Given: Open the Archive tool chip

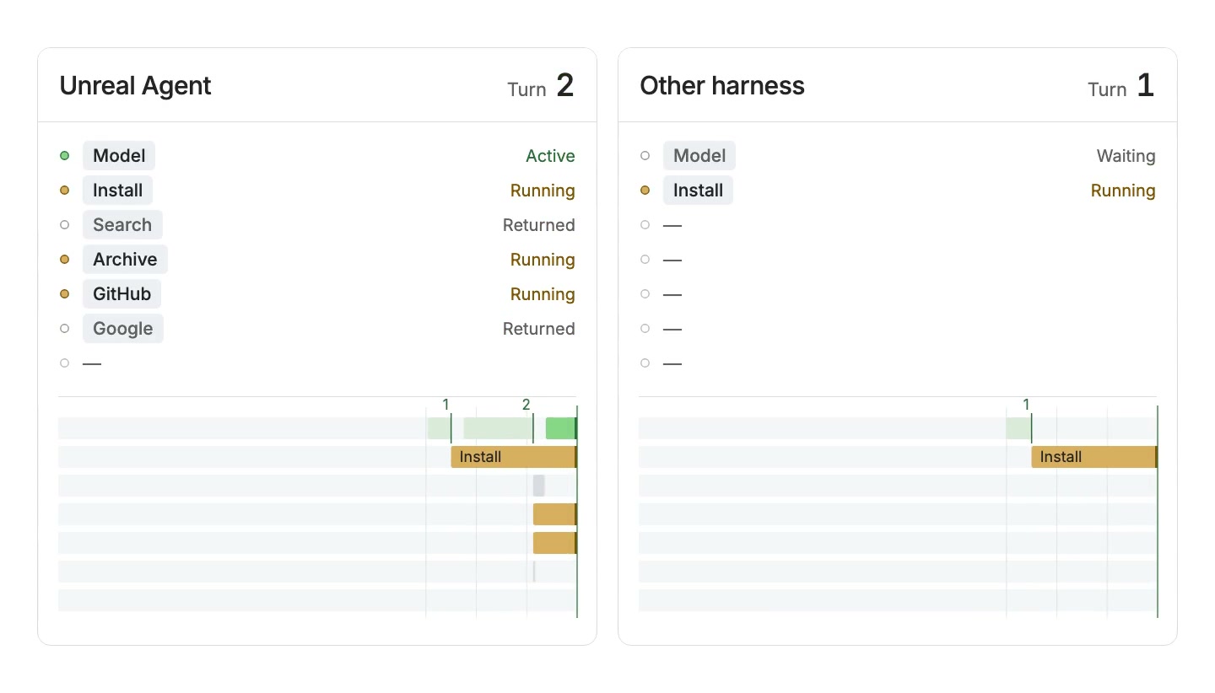Looking at the screenshot, I should point(125,260).
